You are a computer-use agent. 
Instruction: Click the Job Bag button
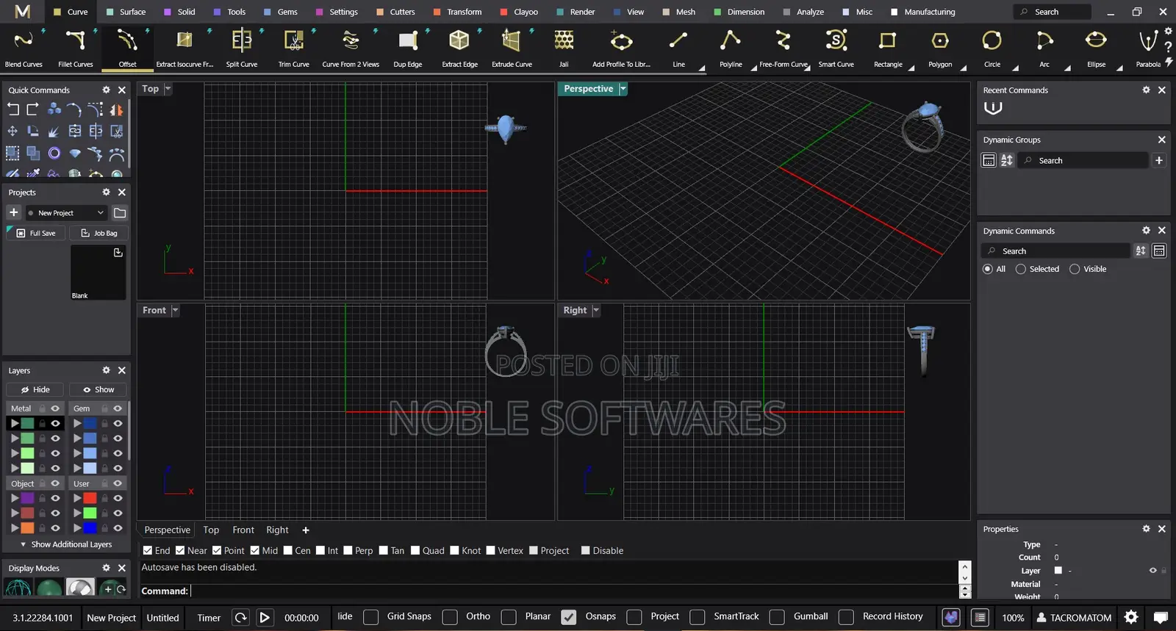[x=98, y=233]
